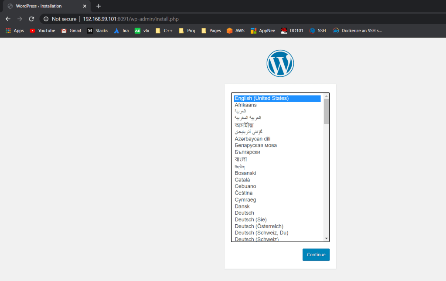
Task: Click the language list scrollbar down arrow
Action: click(326, 238)
